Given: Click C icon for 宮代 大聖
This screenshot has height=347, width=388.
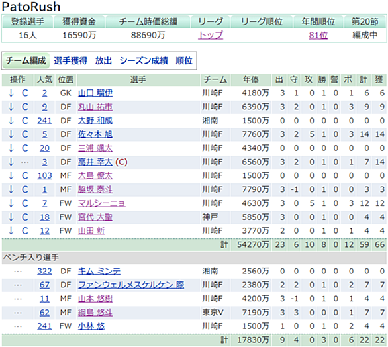Looking at the screenshot, I should (25, 217).
